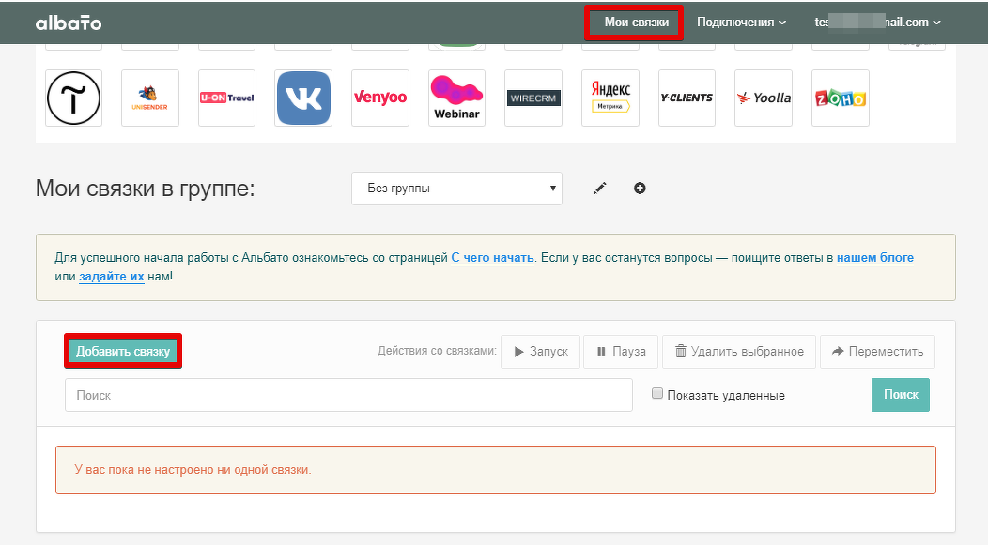
Task: Open the Без группы group selector
Action: (456, 189)
